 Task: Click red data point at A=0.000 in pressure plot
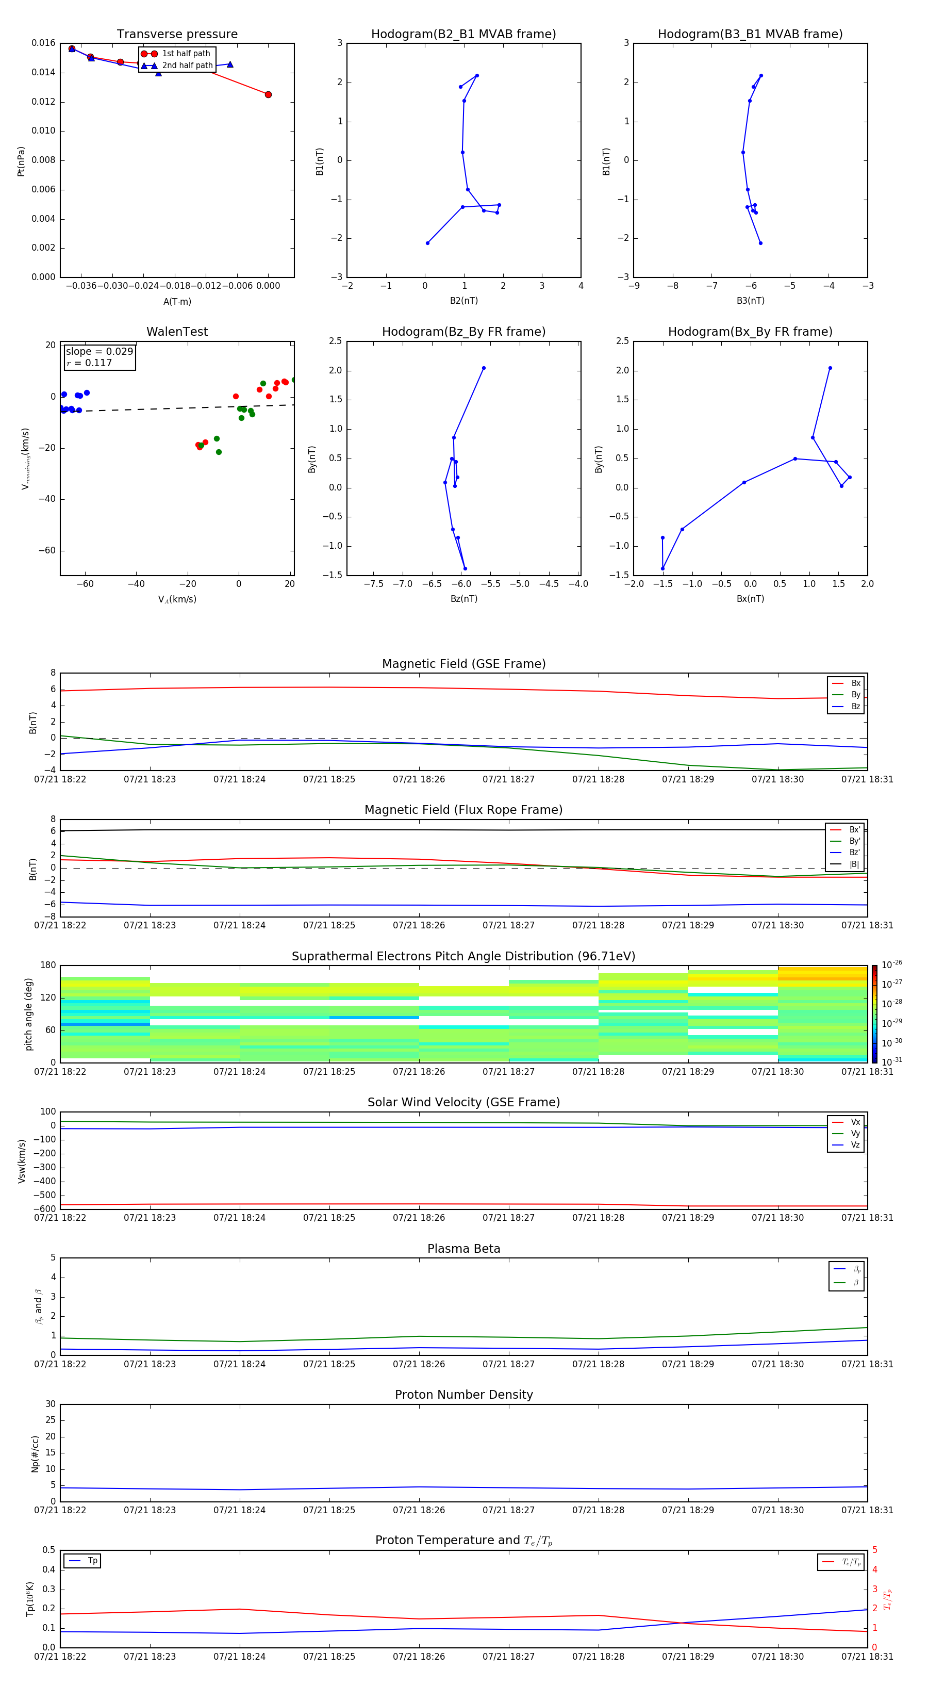pyautogui.click(x=268, y=94)
